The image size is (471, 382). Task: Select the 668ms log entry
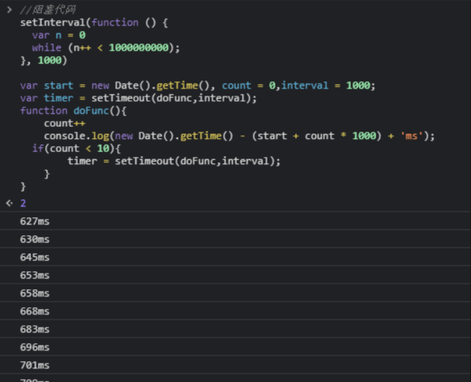click(x=236, y=311)
